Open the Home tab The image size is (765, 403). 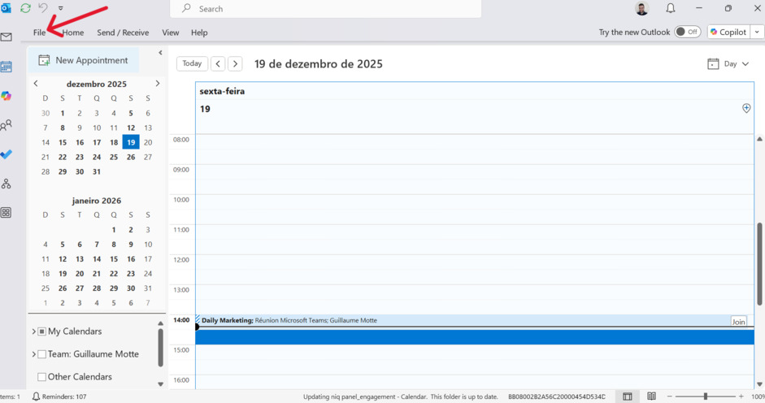coord(73,32)
